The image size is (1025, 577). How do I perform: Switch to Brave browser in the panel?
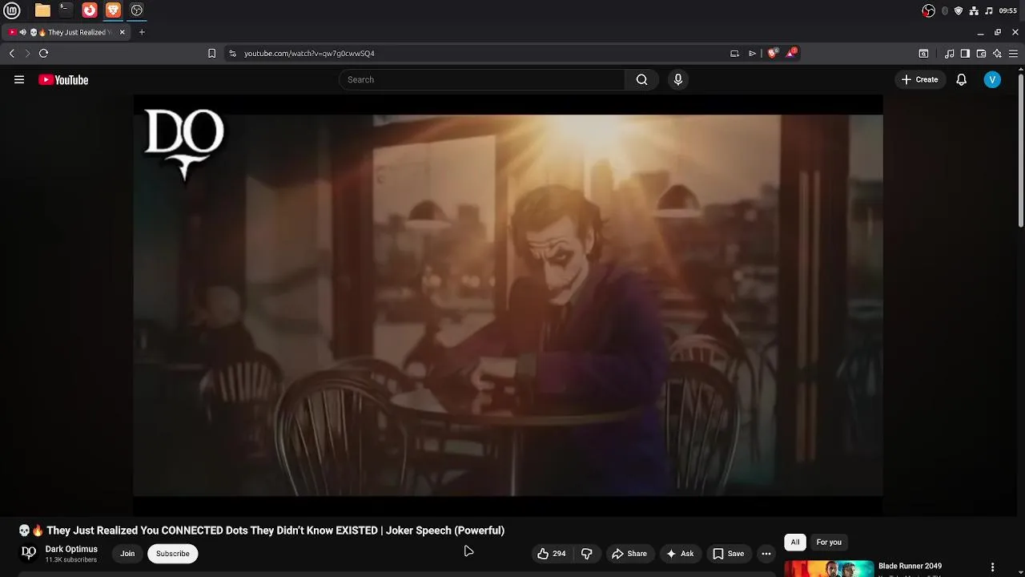pyautogui.click(x=113, y=10)
